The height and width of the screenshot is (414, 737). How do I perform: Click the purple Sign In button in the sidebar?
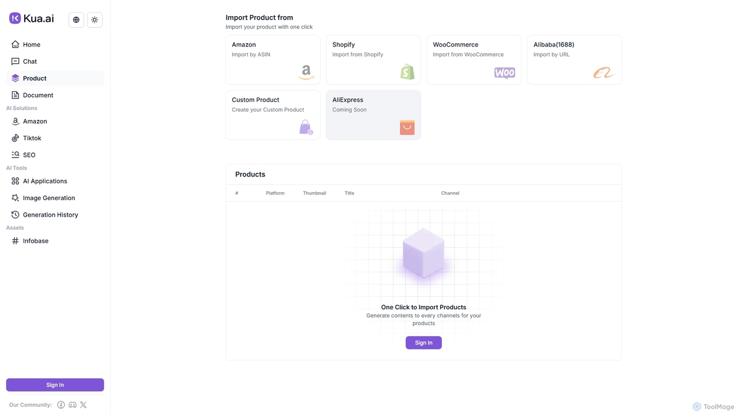coord(55,385)
